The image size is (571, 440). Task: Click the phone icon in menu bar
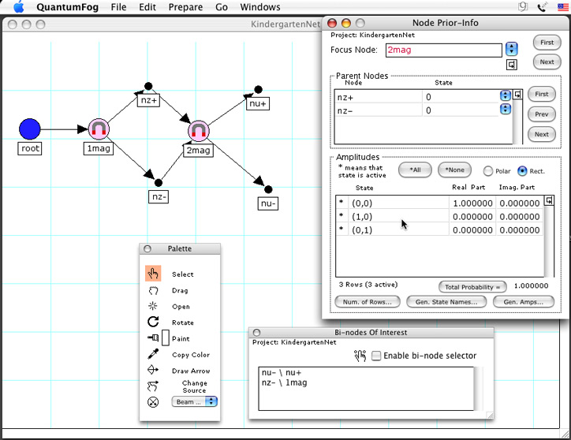tap(543, 7)
